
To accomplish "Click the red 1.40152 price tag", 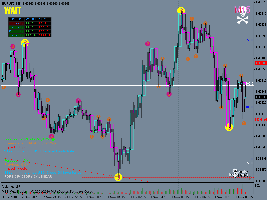I will coord(261,120).
